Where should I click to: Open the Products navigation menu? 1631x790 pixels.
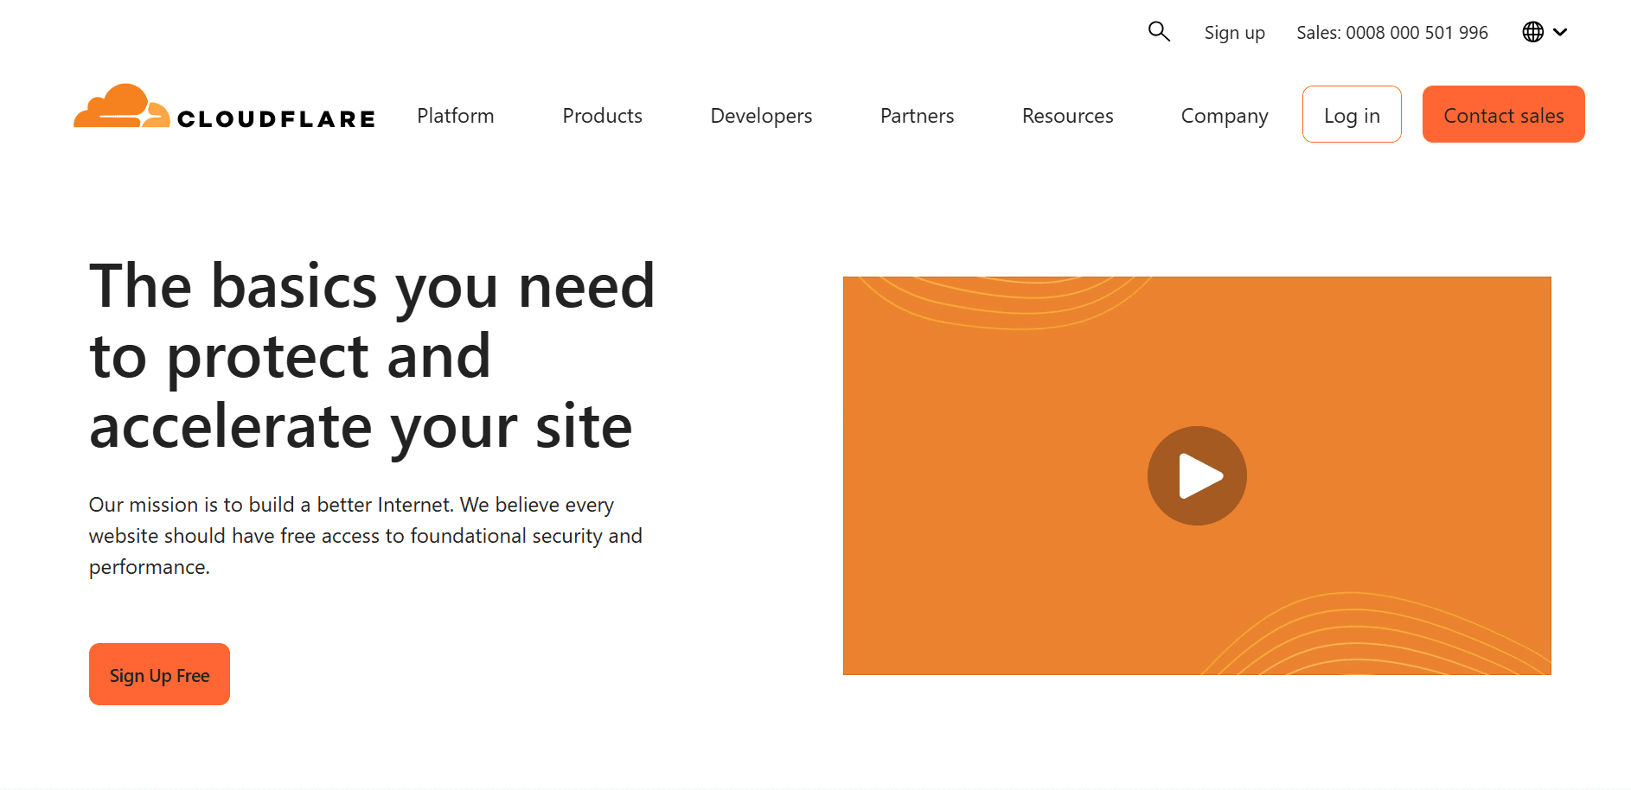point(602,115)
